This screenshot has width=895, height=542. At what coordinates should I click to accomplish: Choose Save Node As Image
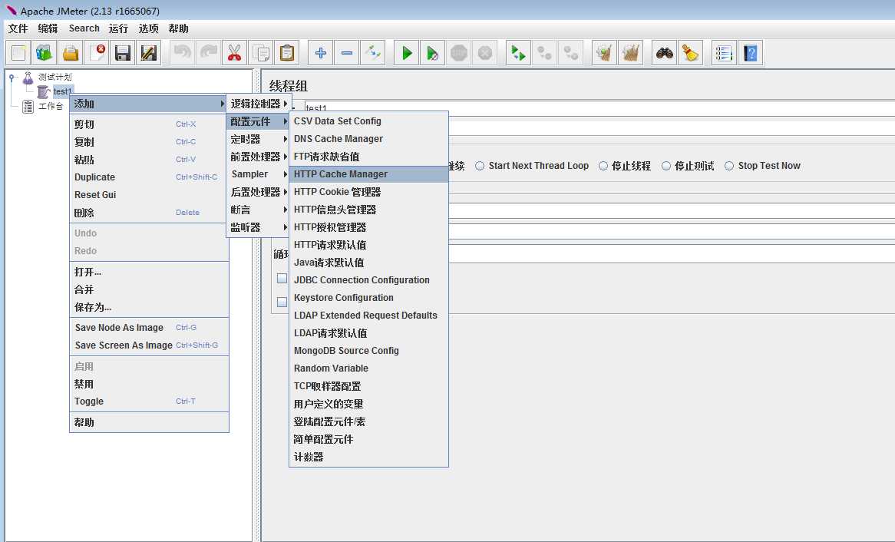[x=149, y=327]
